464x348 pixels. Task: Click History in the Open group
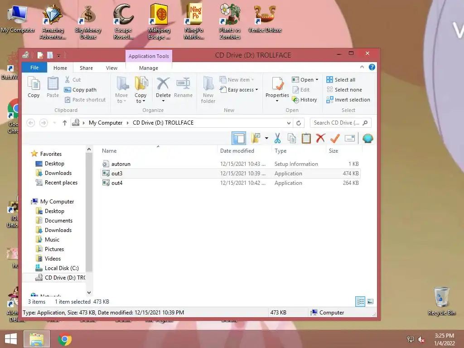[x=304, y=100]
